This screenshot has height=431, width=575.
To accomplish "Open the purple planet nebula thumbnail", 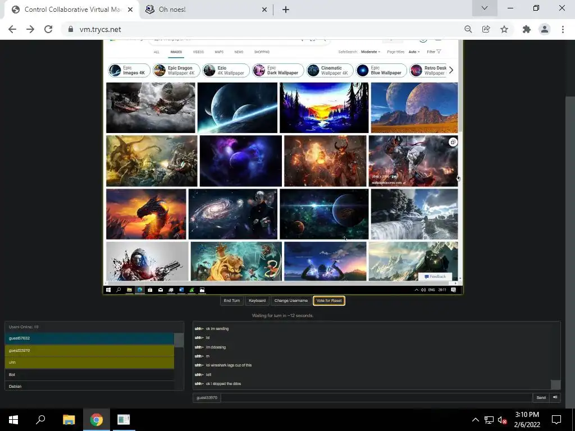I will click(240, 161).
